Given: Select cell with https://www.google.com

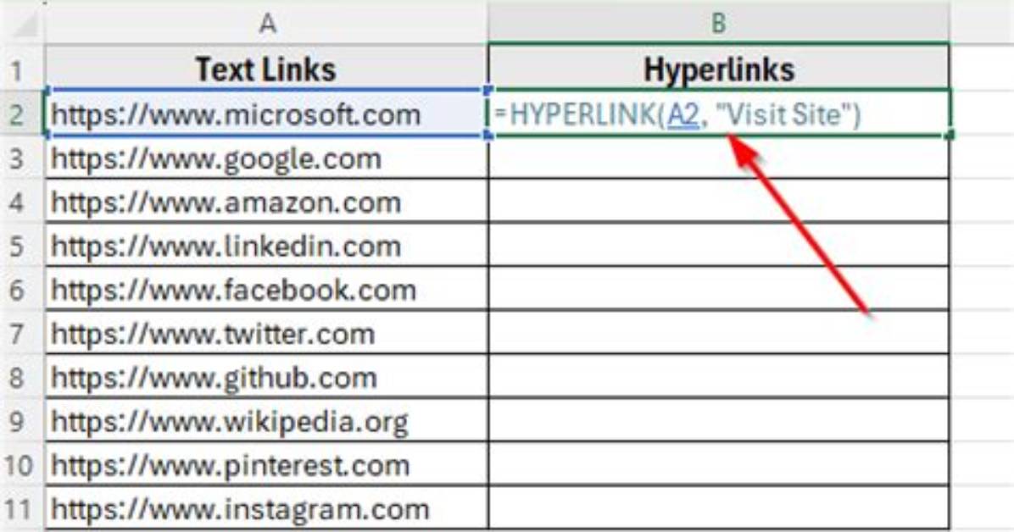Looking at the screenshot, I should pyautogui.click(x=266, y=158).
